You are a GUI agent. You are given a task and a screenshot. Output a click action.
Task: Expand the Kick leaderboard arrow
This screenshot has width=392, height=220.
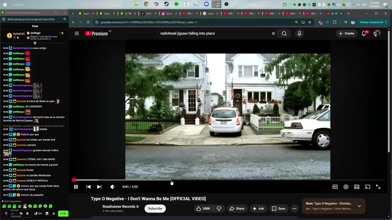click(35, 43)
